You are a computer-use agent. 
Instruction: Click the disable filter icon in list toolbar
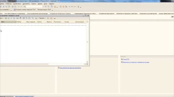click(33, 18)
